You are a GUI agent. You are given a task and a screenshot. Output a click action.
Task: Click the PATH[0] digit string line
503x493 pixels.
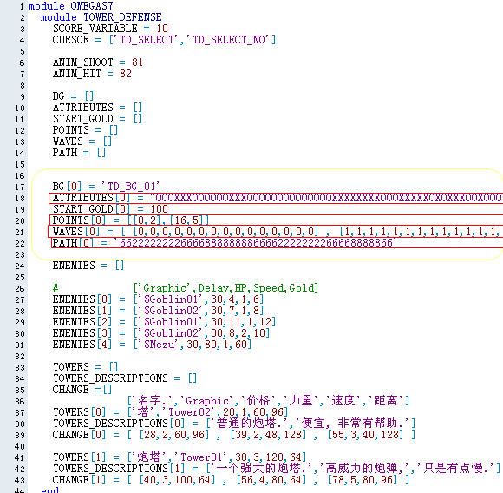[225, 243]
